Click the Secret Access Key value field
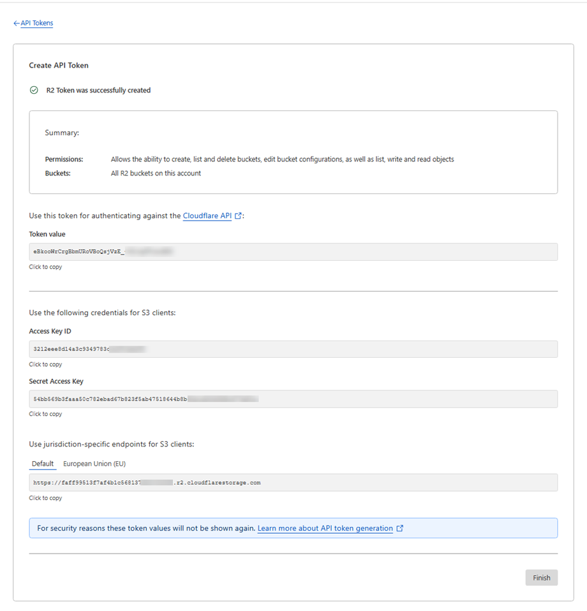This screenshot has height=611, width=587. click(x=293, y=399)
